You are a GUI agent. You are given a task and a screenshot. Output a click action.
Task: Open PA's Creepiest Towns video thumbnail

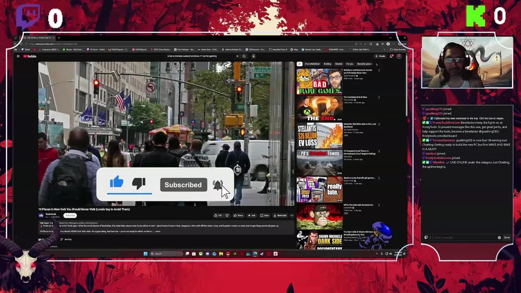pos(320,162)
